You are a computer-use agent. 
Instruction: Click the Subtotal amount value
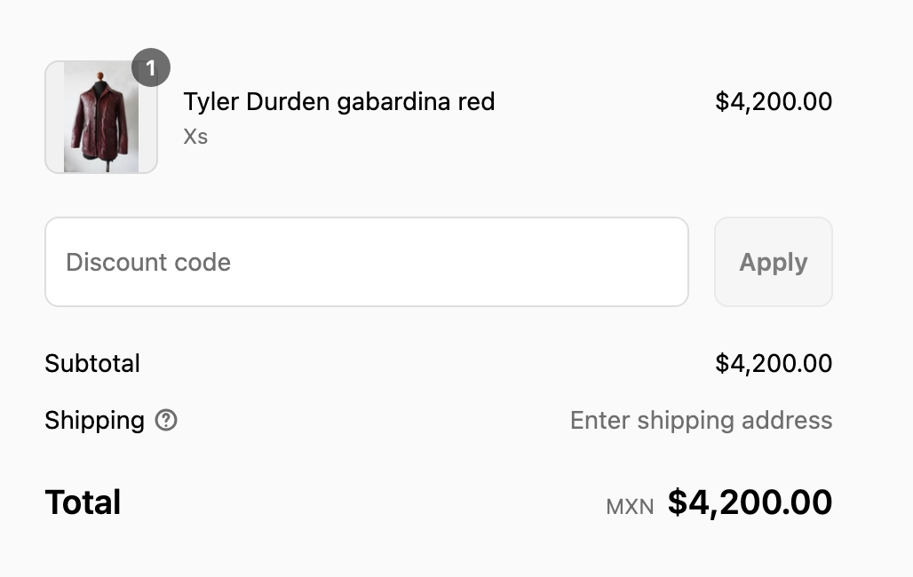[774, 363]
